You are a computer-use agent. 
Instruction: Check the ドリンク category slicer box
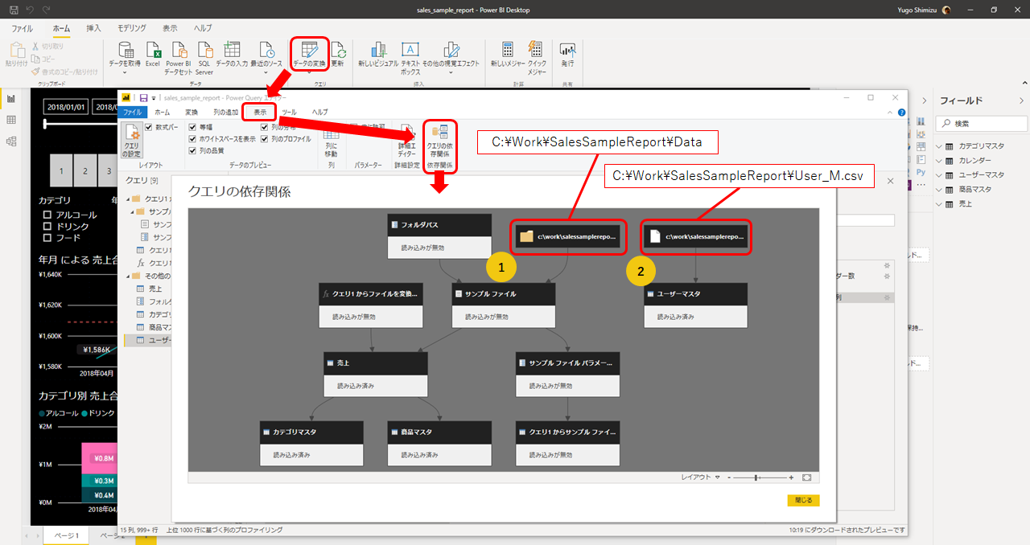click(x=47, y=226)
